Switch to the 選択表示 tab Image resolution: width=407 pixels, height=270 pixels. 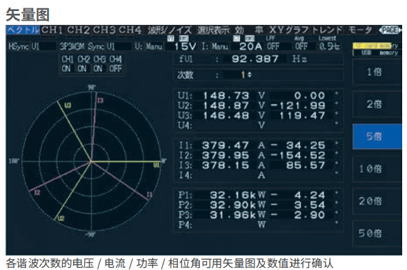click(214, 30)
